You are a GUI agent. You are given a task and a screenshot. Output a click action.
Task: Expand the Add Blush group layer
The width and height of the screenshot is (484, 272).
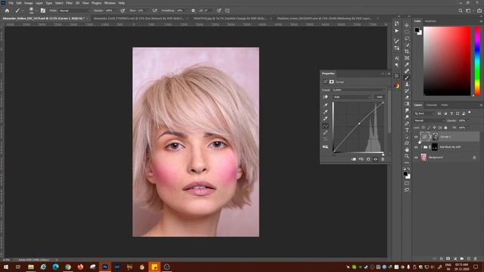pyautogui.click(x=421, y=147)
